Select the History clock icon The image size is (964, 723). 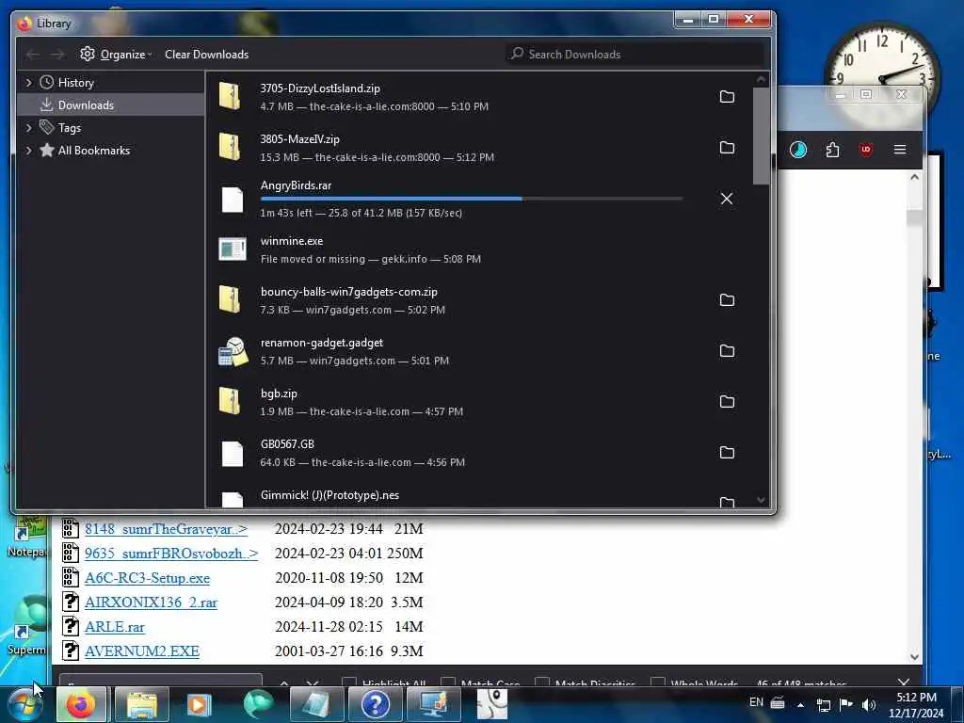(x=47, y=83)
